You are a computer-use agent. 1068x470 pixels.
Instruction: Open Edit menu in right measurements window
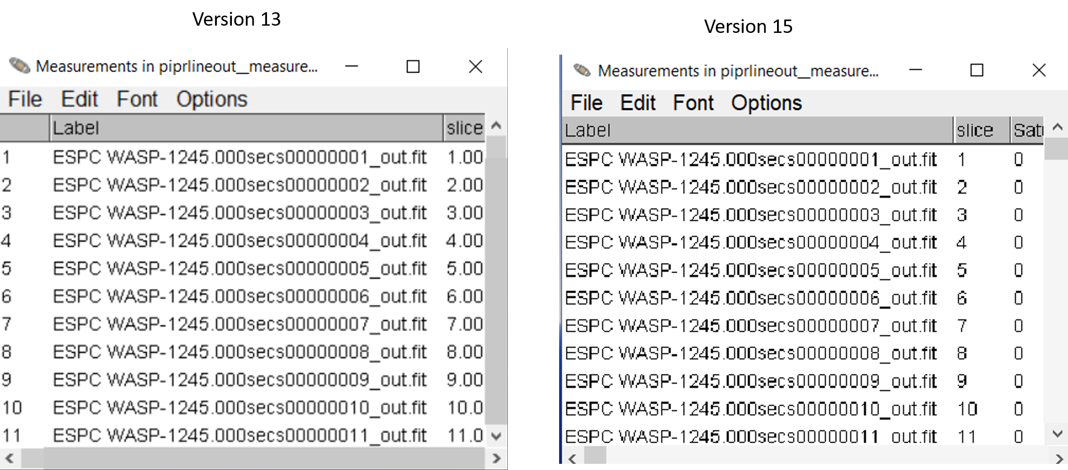coord(638,103)
